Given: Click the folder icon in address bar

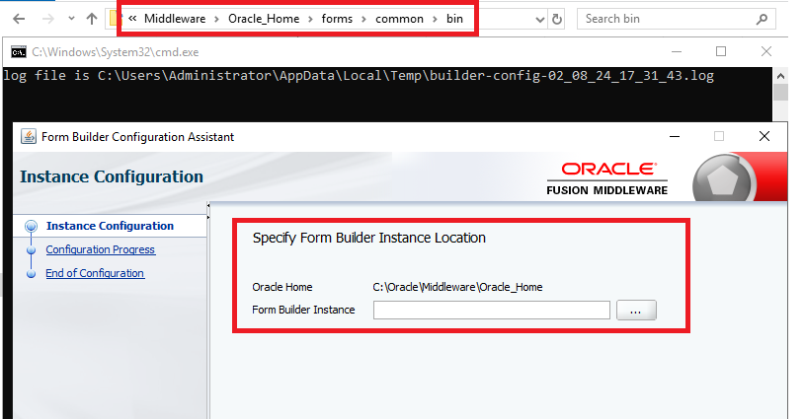Looking at the screenshot, I should (x=115, y=19).
